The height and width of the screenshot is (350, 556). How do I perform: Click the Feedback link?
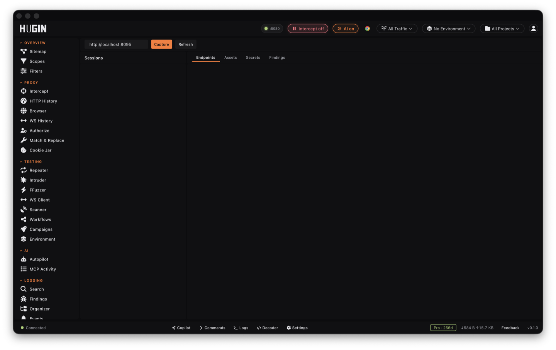point(510,328)
